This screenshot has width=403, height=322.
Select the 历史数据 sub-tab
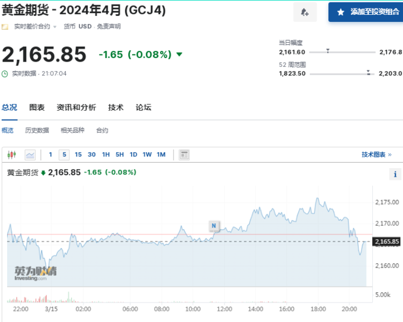(x=37, y=130)
